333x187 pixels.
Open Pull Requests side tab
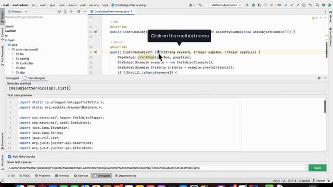[x=2, y=56]
